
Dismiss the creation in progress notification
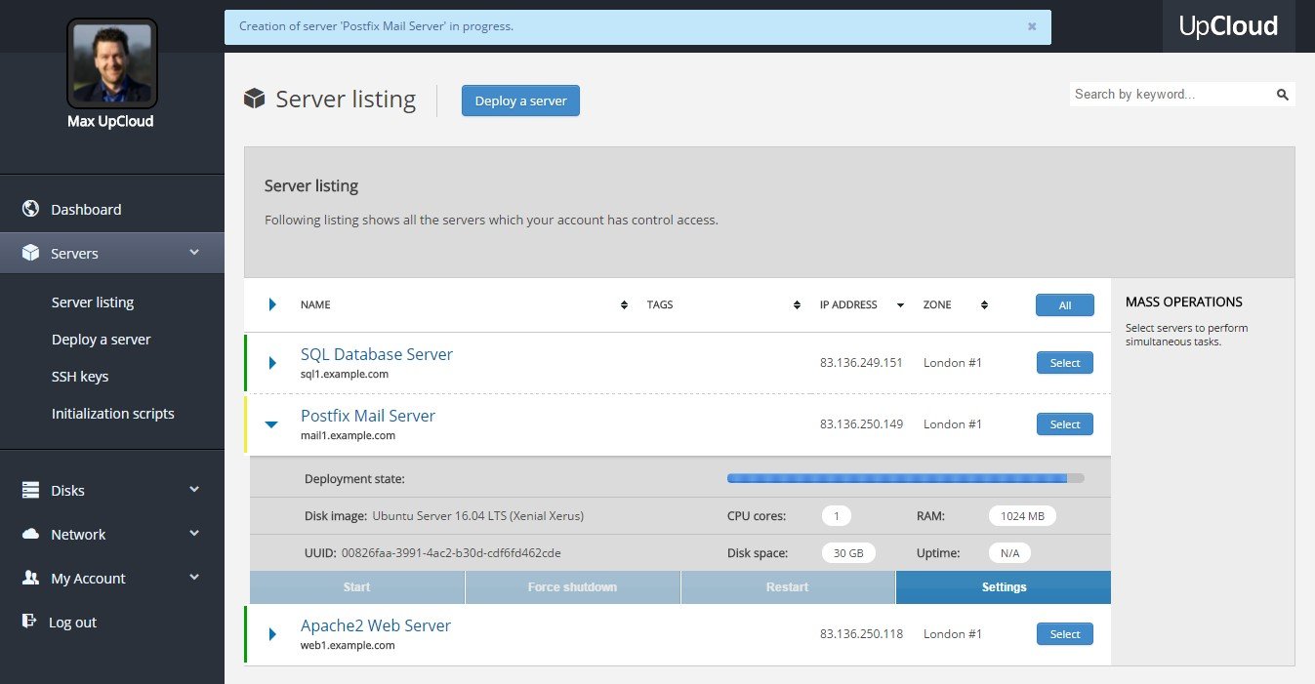coord(1032,26)
